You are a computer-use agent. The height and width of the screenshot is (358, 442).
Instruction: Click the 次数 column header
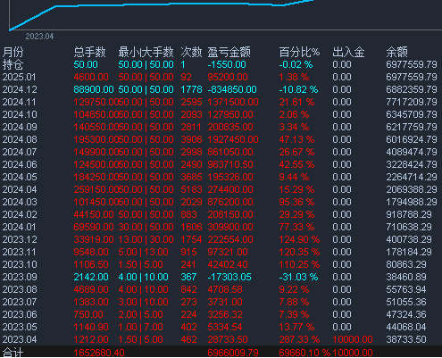191,52
